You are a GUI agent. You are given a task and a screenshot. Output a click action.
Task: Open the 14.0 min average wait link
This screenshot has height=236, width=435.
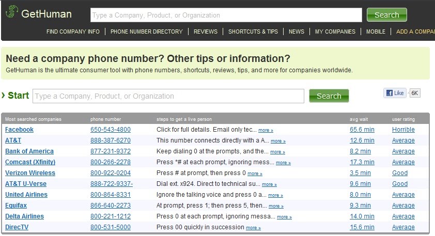pos(362,216)
